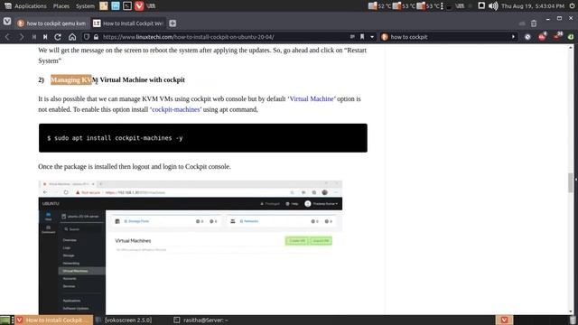Viewport: 578px width, 325px height.
Task: Launch the blue panel launcher icon
Action: pos(116,6)
